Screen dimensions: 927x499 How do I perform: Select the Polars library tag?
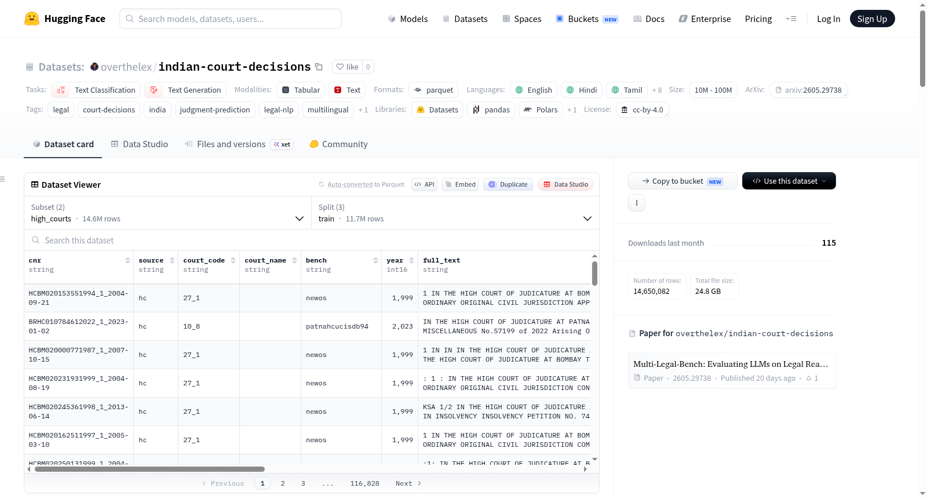541,110
